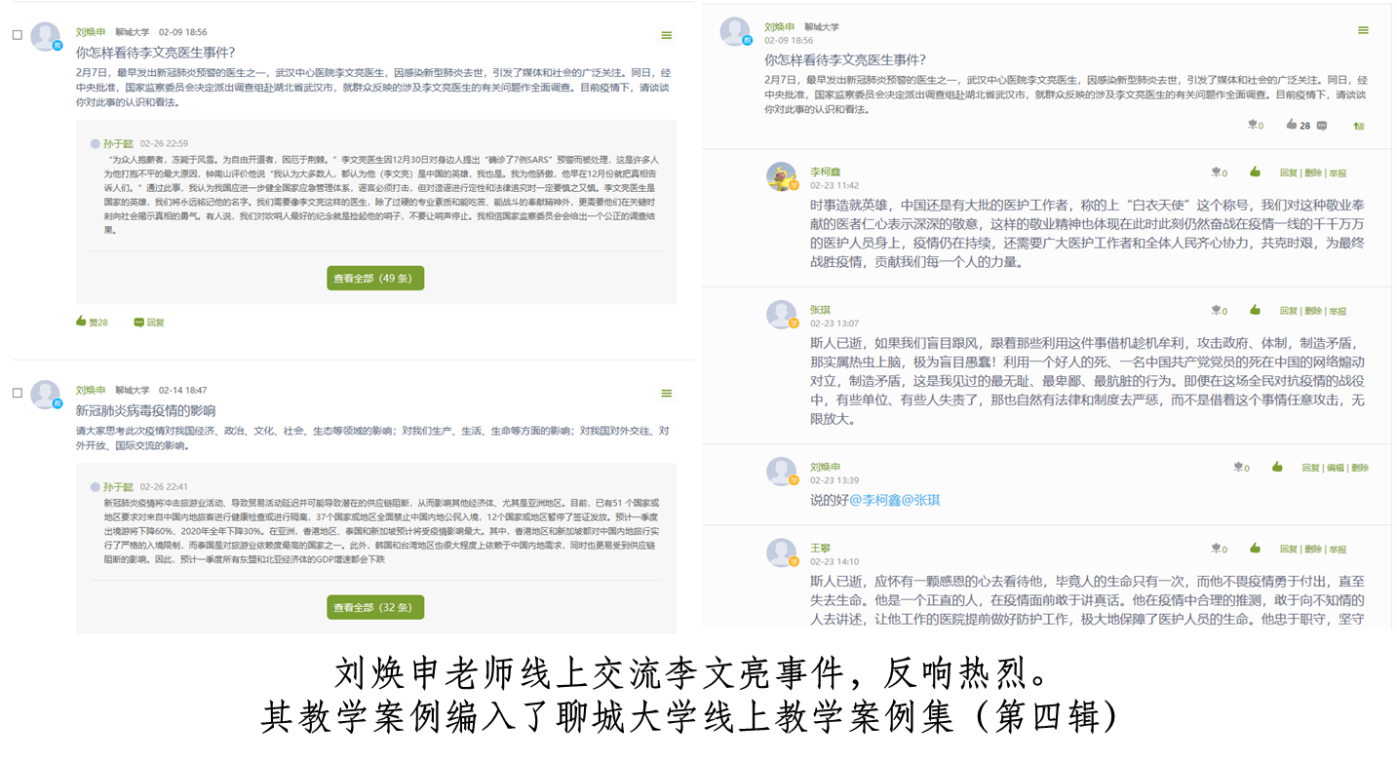Click 赞28 thumbs-up under the left first post
Image resolution: width=1397 pixels, height=761 pixels.
point(92,322)
